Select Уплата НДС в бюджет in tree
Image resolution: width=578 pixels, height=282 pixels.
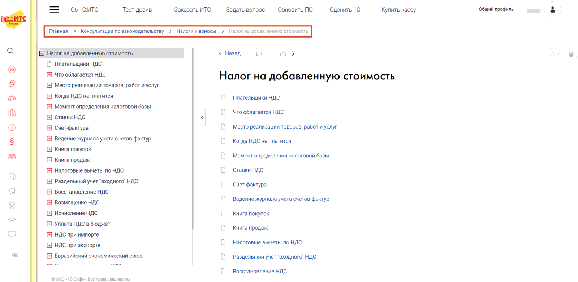pyautogui.click(x=82, y=224)
